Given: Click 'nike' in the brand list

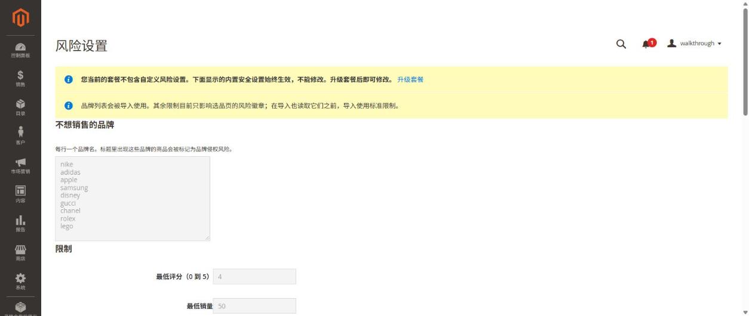Looking at the screenshot, I should tap(66, 165).
